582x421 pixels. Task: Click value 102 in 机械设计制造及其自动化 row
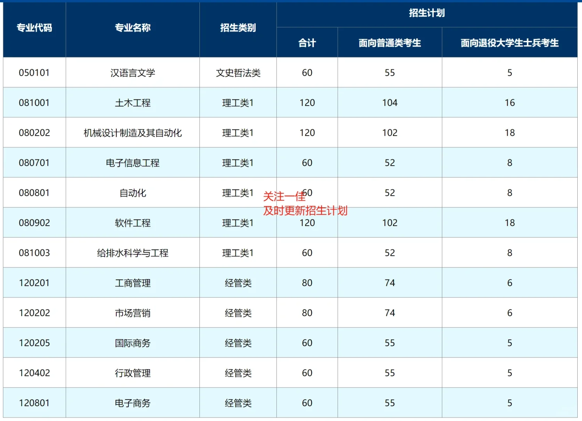coord(390,133)
